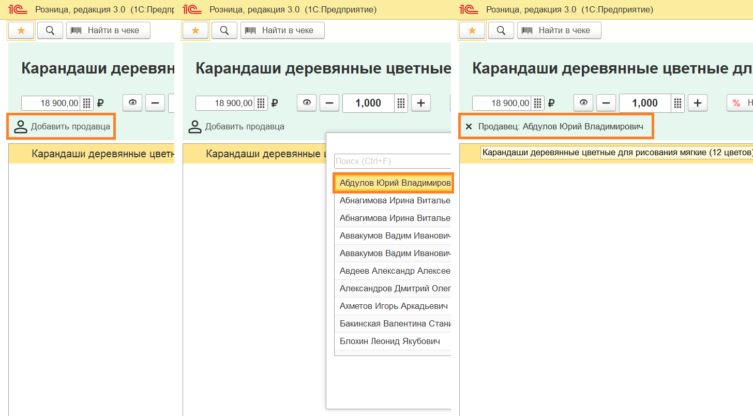Select Абдулов Юрий from the seller dropdown list

click(394, 183)
